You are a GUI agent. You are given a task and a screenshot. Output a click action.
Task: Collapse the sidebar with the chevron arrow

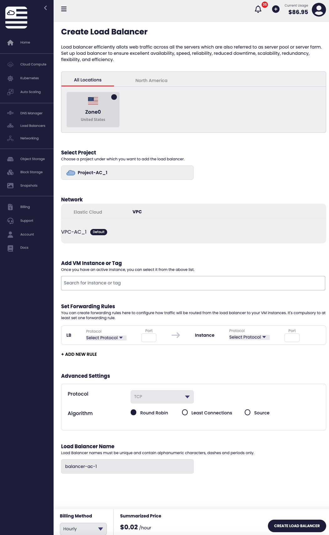point(45,8)
